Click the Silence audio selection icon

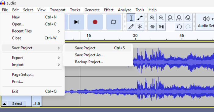click(161, 27)
